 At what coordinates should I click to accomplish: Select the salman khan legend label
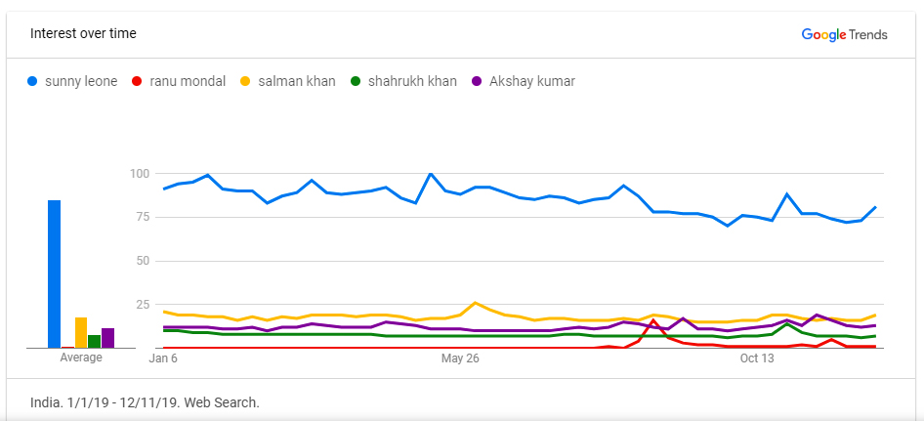point(296,81)
